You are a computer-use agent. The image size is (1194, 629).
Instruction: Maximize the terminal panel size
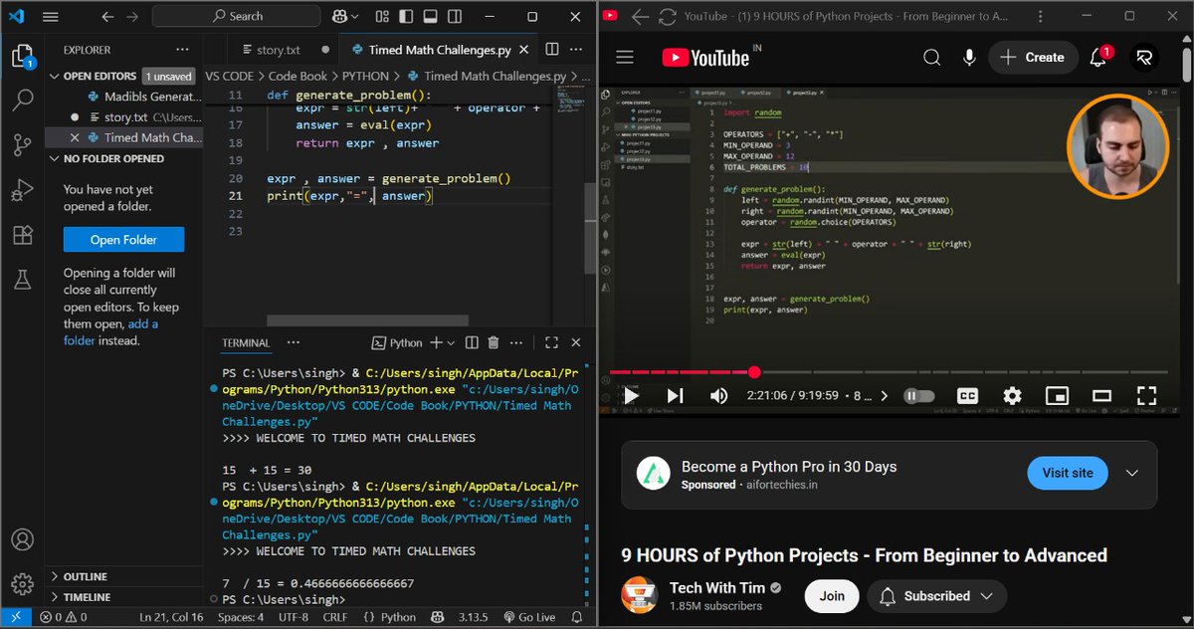click(551, 343)
